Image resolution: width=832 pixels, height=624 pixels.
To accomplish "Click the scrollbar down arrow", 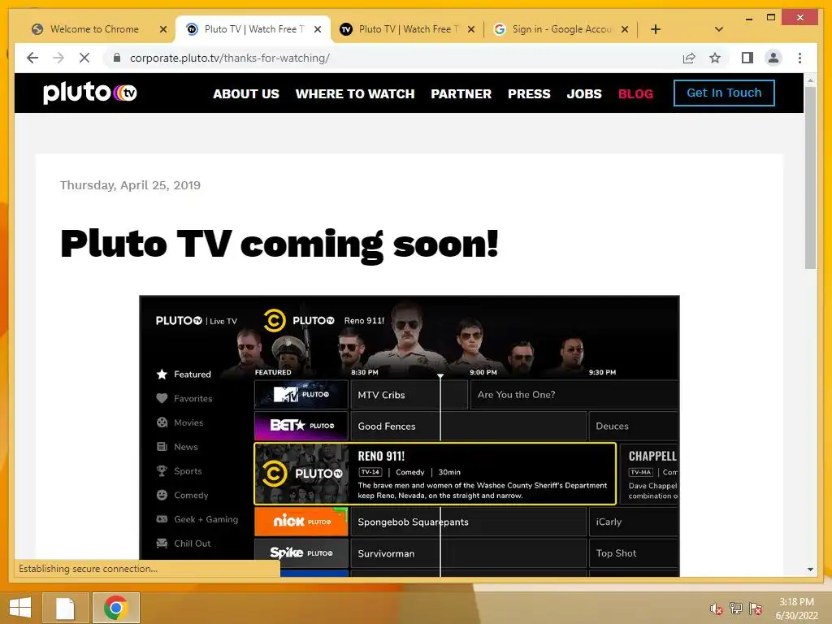I will pyautogui.click(x=810, y=570).
